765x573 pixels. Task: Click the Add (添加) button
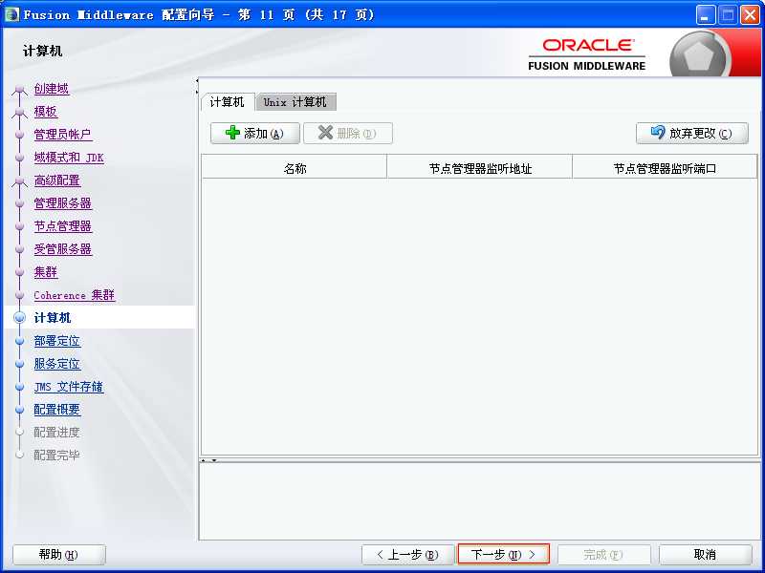coord(255,133)
